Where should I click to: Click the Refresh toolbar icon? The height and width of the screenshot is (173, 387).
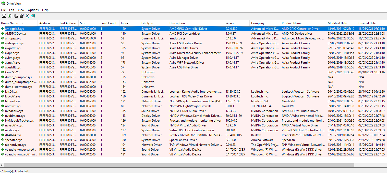[x=10, y=16]
